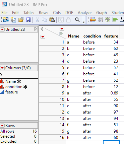Select the feature column header

(111, 36)
